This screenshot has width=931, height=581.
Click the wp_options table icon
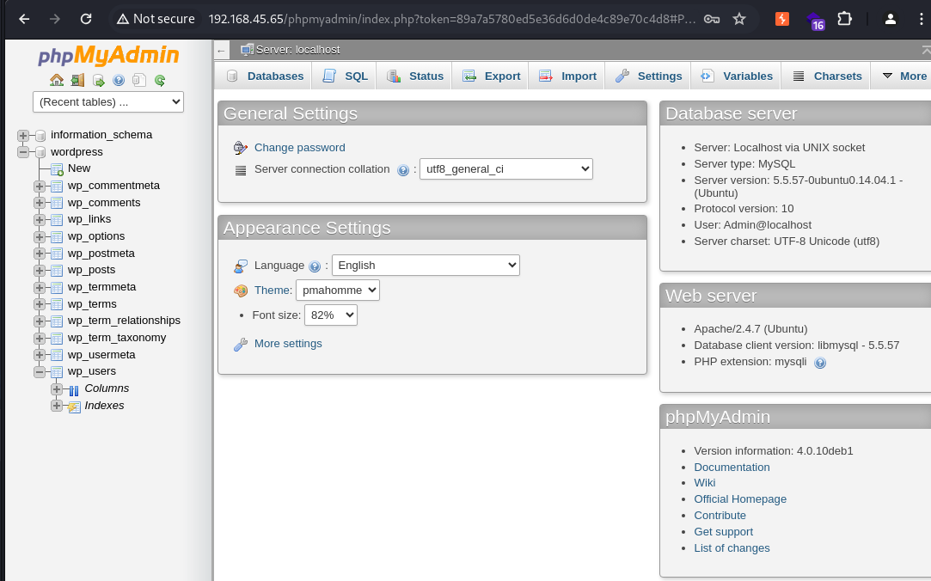point(57,237)
